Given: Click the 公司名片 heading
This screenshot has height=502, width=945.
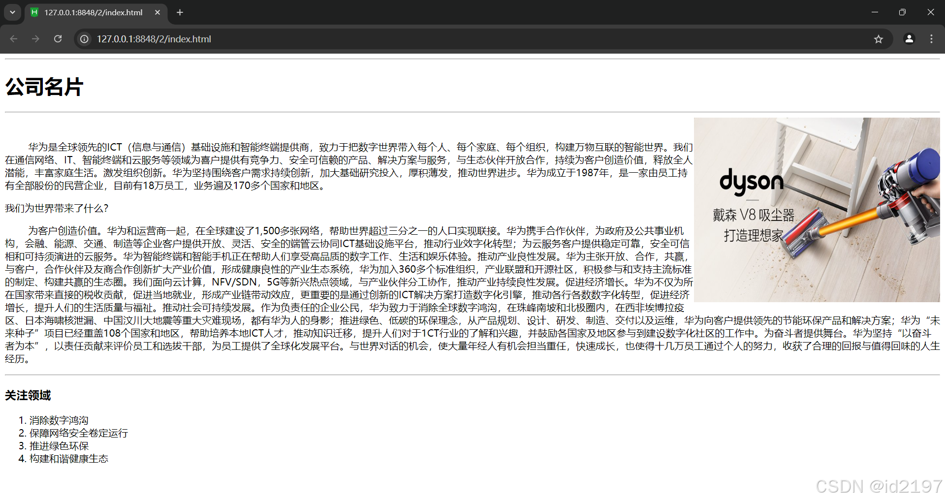Looking at the screenshot, I should click(x=44, y=87).
